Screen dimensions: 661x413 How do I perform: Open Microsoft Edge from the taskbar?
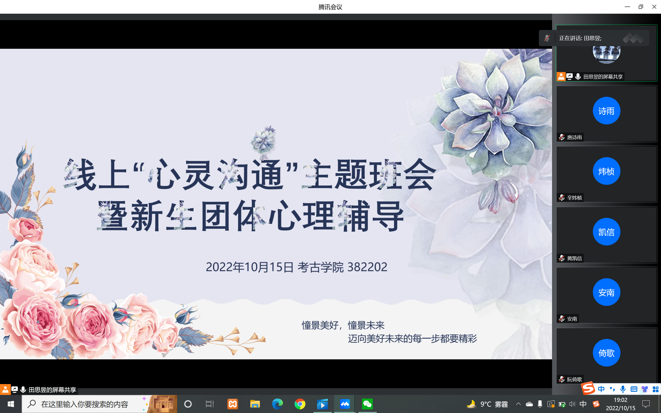click(x=277, y=404)
